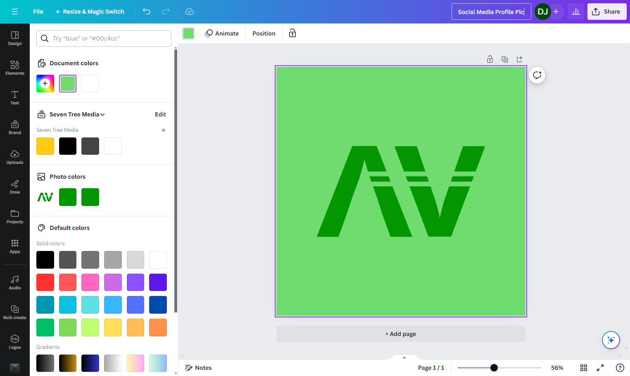Toggle the page lock icon above the canvas
The width and height of the screenshot is (630, 376).
coord(490,59)
